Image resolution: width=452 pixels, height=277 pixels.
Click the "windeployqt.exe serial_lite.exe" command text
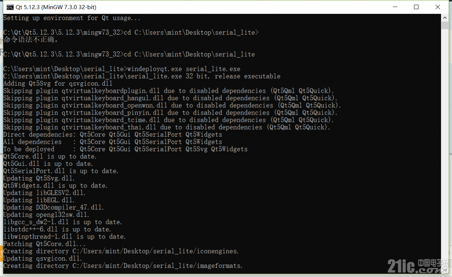pyautogui.click(x=184, y=69)
